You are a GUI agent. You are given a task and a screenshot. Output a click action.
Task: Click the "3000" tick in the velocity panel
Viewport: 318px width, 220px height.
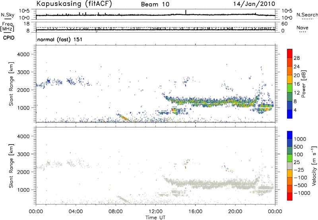pyautogui.click(x=23, y=154)
